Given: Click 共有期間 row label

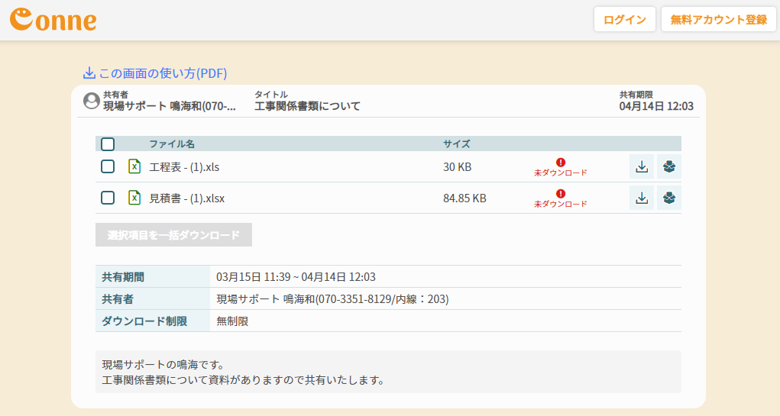Looking at the screenshot, I should [x=123, y=277].
